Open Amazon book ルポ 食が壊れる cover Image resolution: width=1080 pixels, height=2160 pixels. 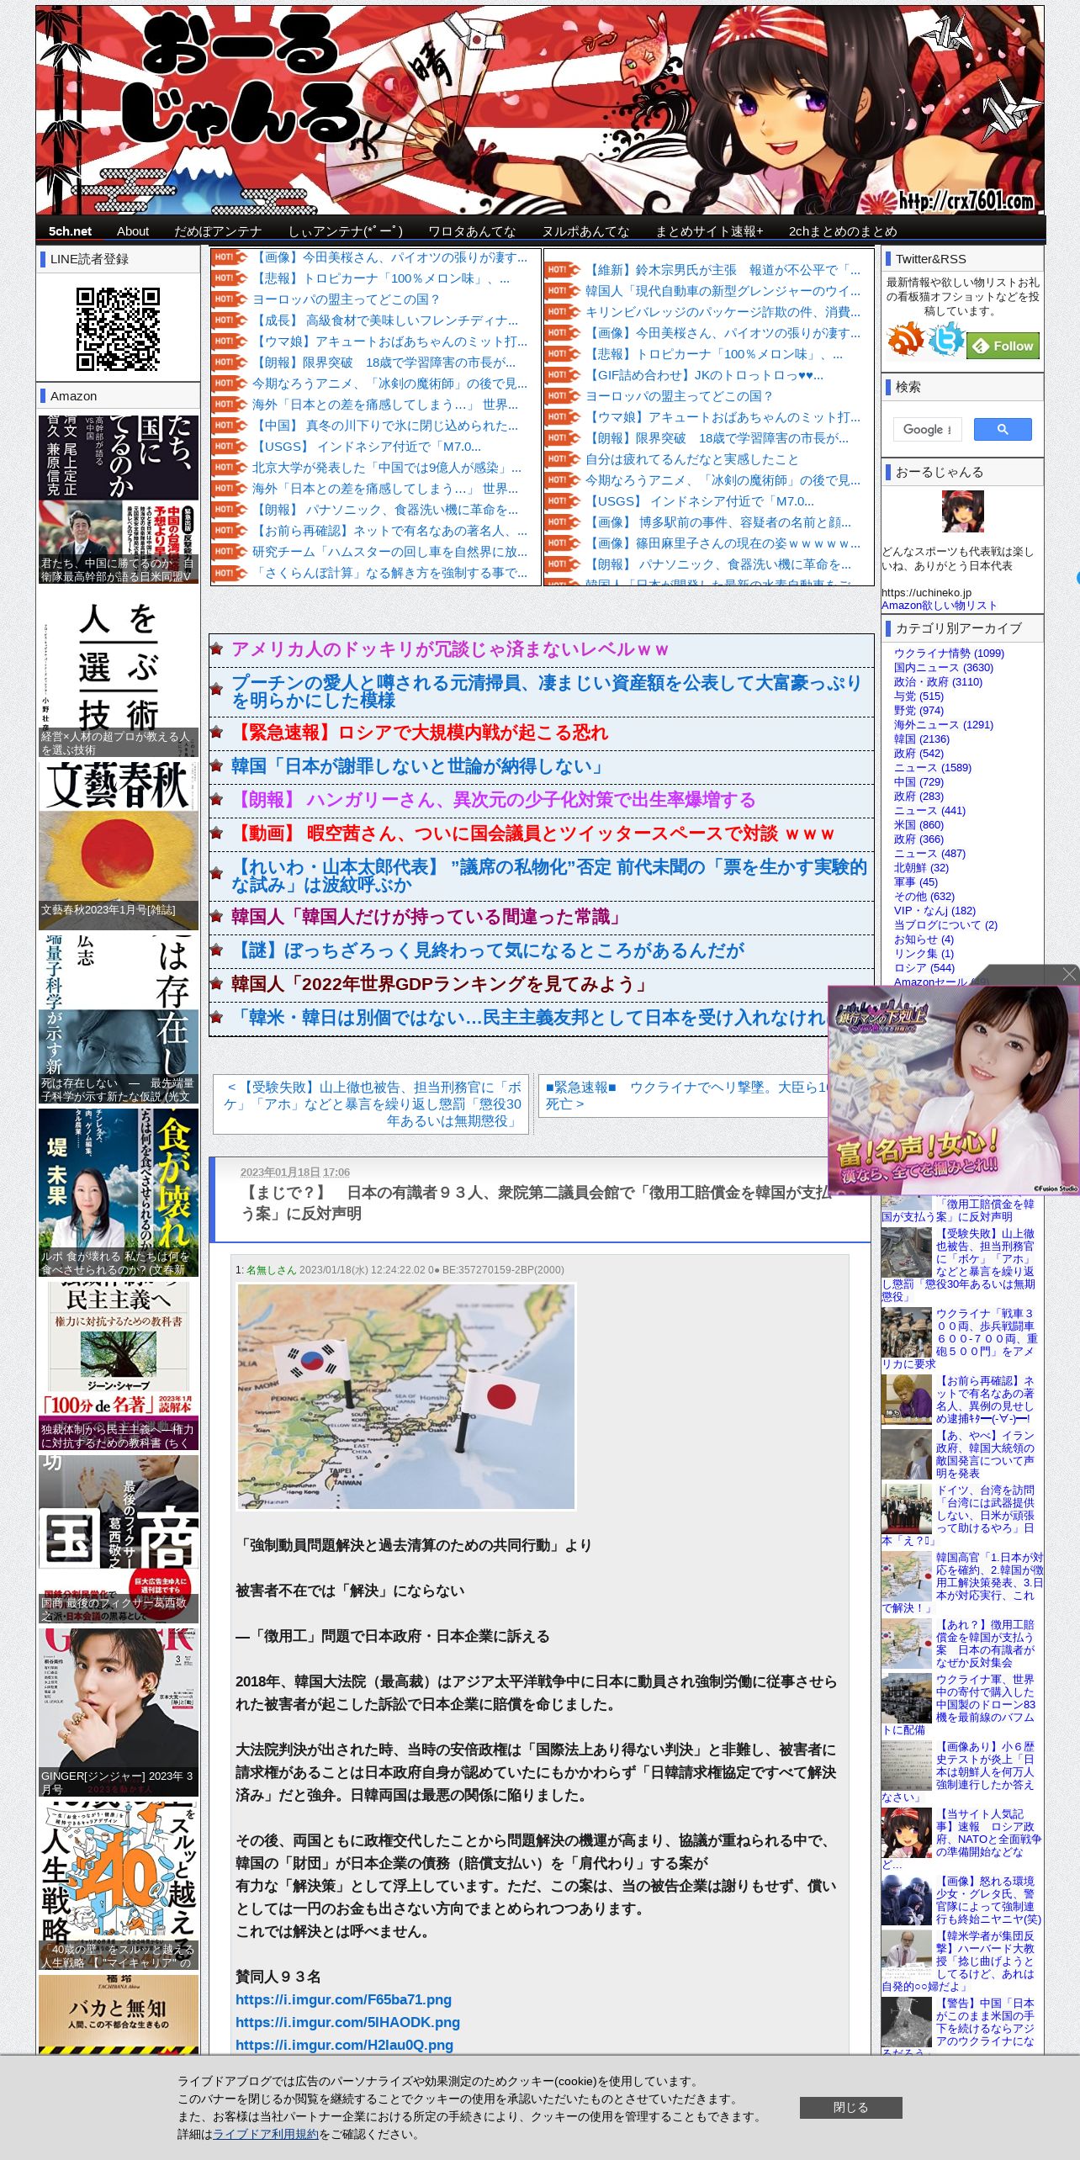[x=119, y=1192]
